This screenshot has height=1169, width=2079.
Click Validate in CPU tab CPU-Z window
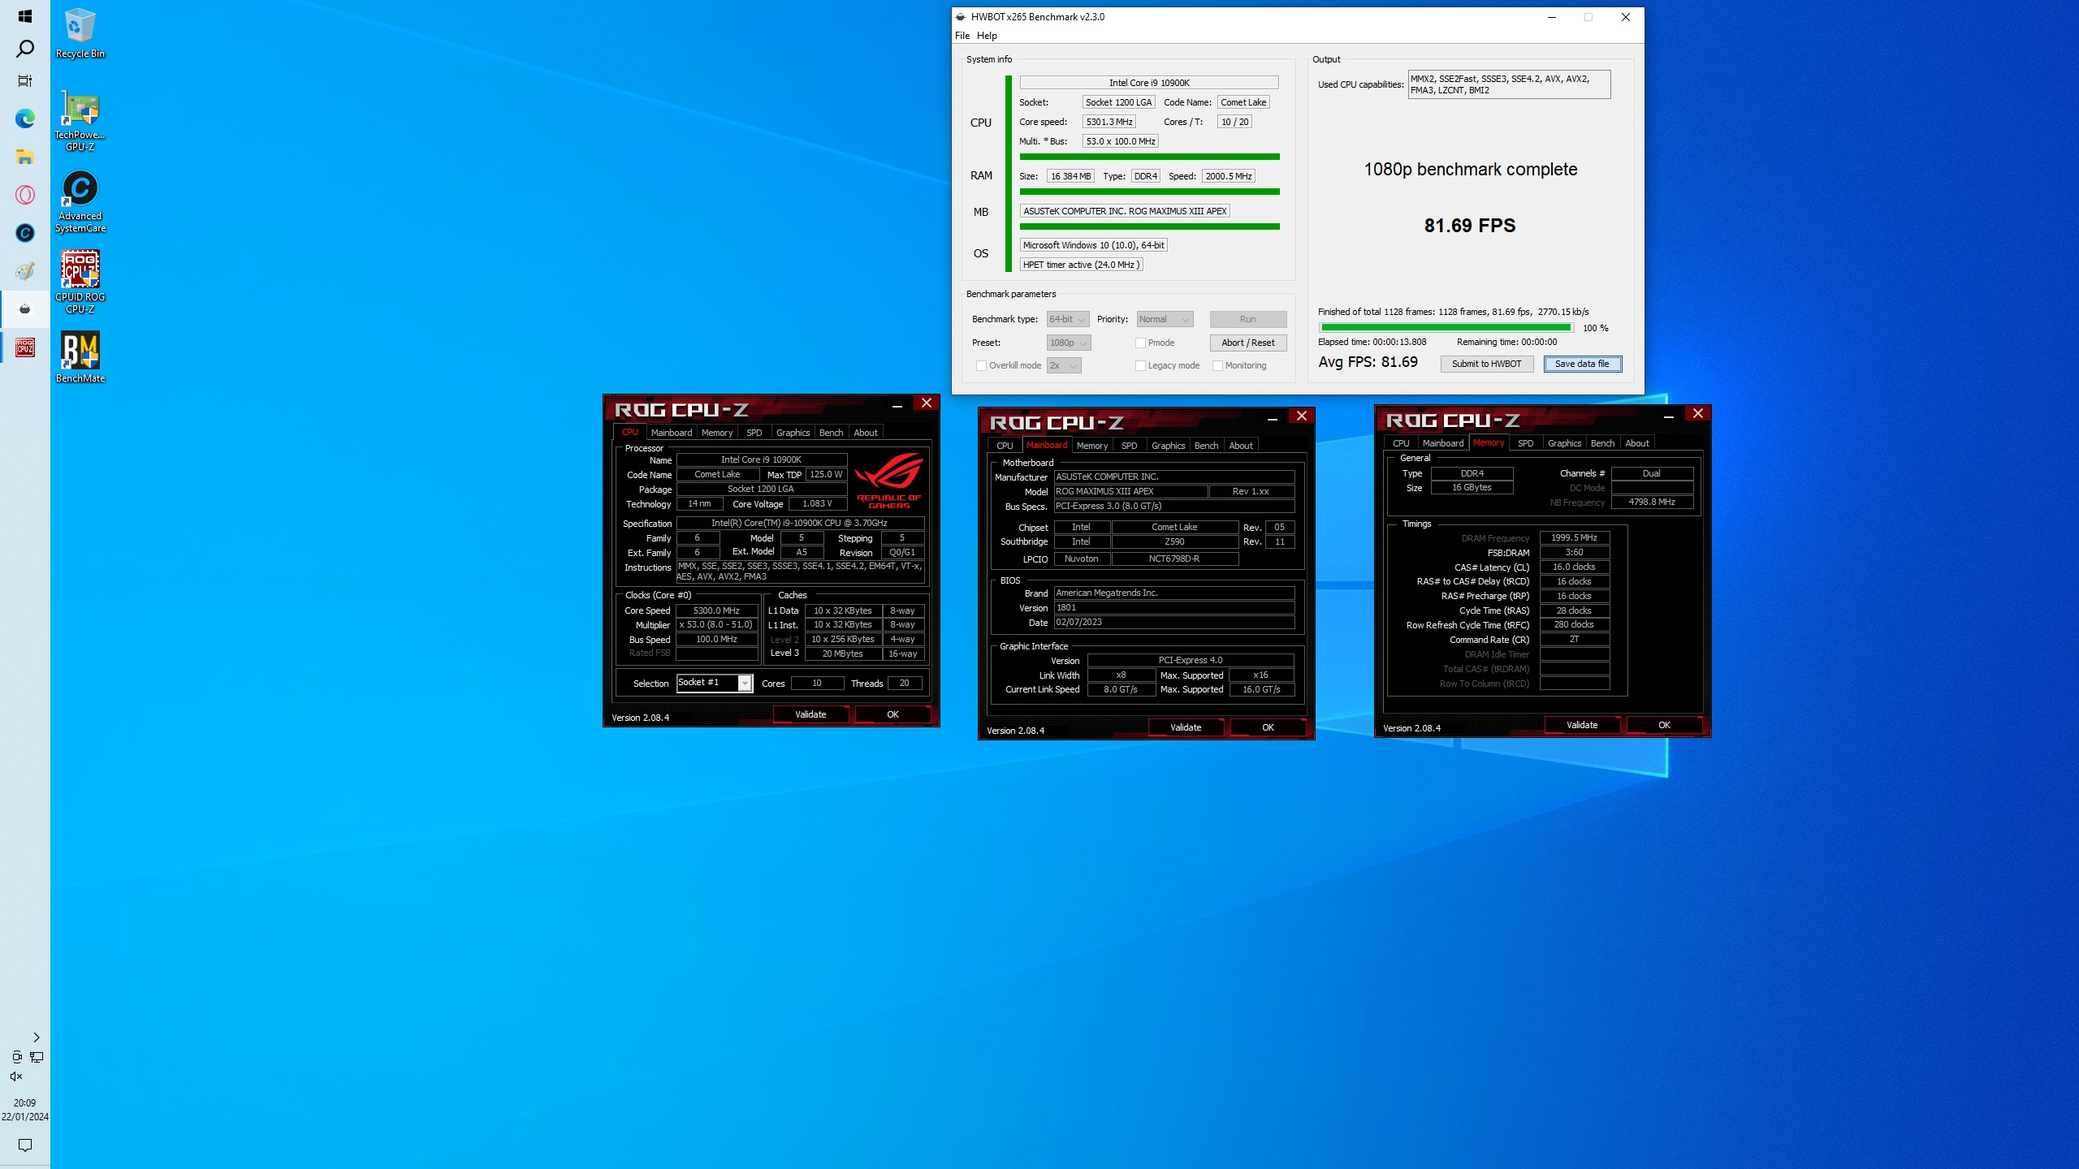point(810,714)
